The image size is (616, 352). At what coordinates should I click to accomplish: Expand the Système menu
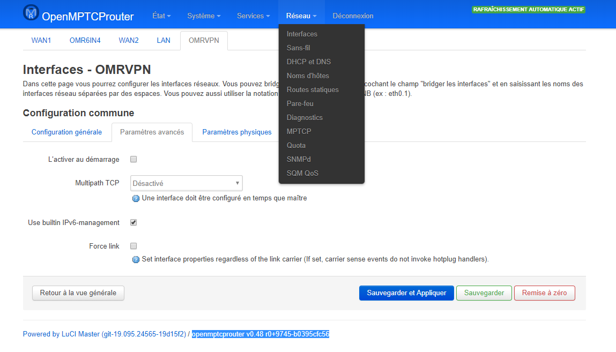(203, 16)
